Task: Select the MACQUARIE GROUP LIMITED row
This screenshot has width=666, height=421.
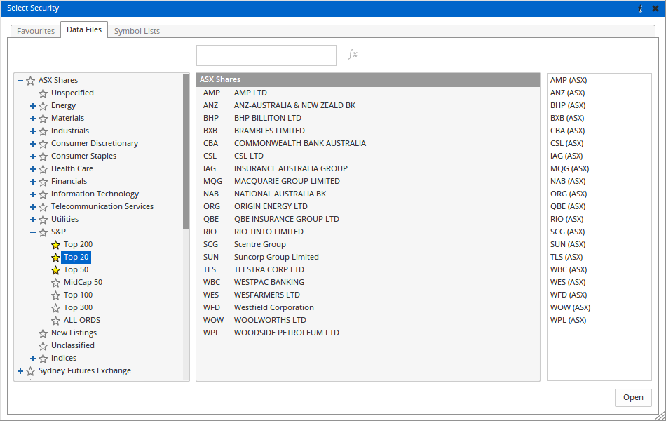Action: click(x=368, y=181)
